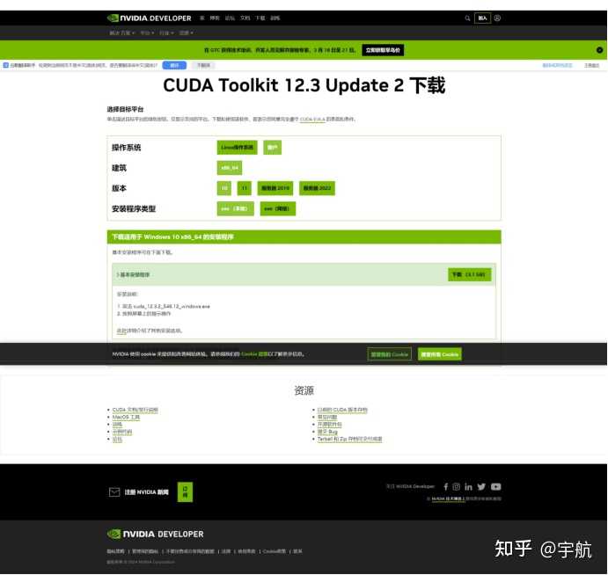Expand the 基本安装程序 section chevron
This screenshot has width=608, height=575.
pyautogui.click(x=118, y=274)
